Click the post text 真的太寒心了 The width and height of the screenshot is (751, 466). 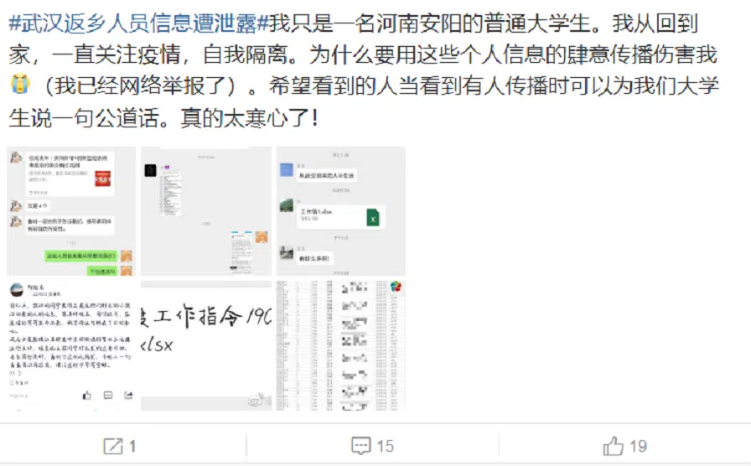click(249, 117)
